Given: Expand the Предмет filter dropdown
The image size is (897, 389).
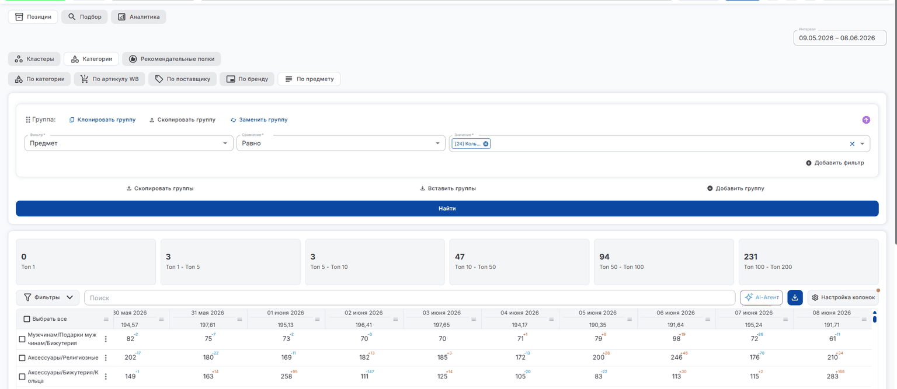Looking at the screenshot, I should tap(129, 143).
